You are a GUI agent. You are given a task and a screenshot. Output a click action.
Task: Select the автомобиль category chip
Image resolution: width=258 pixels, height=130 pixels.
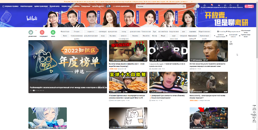[x=163, y=31]
